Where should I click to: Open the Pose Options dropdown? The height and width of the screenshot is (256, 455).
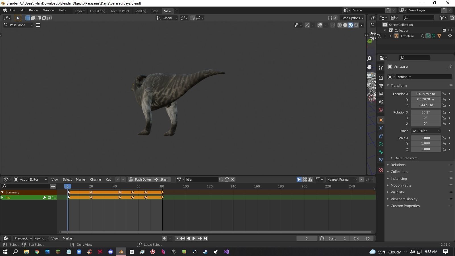352,18
